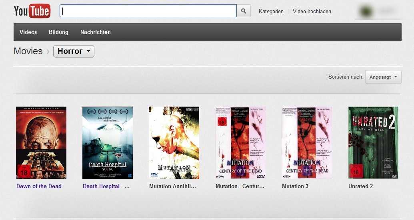Screen dimensions: 414x220
Task: Open the Kategorien link
Action: point(271,11)
